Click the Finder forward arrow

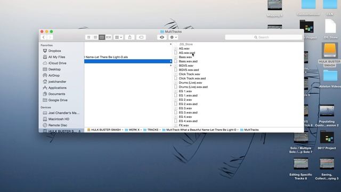pyautogui.click(x=50, y=37)
